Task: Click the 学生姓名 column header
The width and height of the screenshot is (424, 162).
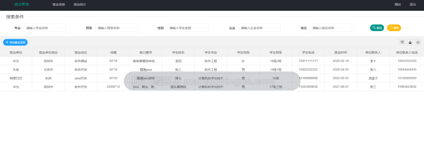Action: pyautogui.click(x=178, y=52)
